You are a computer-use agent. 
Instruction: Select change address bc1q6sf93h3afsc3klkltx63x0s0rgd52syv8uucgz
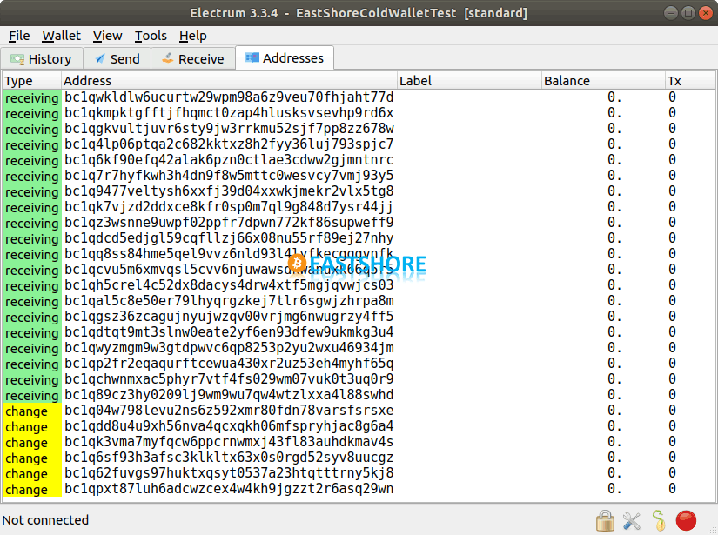click(x=229, y=458)
